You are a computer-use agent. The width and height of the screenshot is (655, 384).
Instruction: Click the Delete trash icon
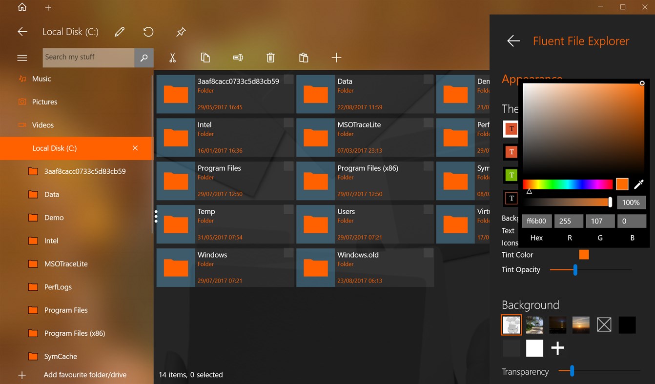coord(271,58)
